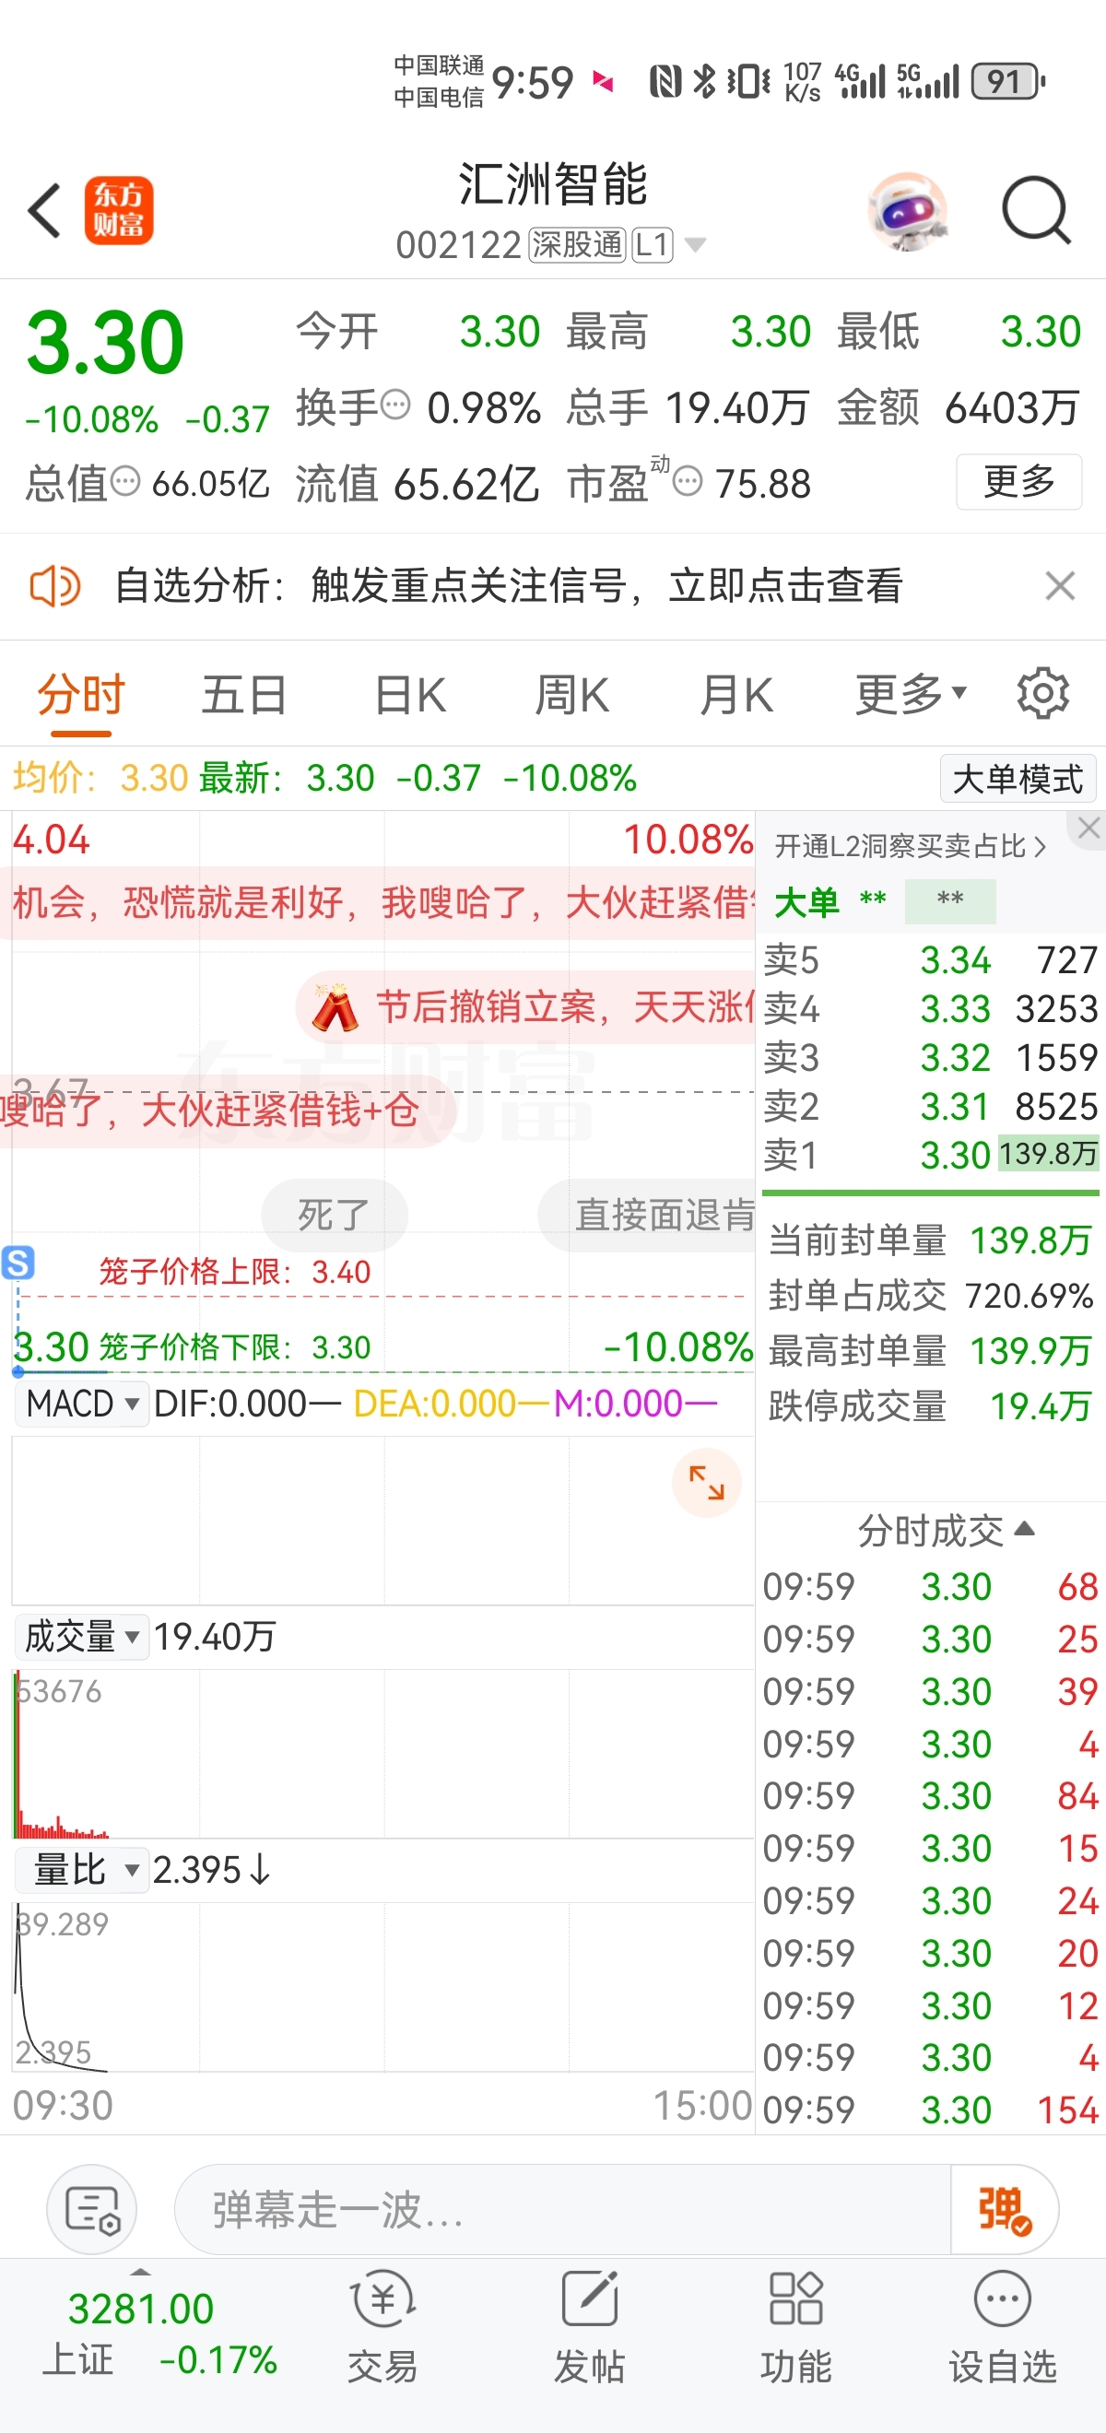Tap the battery status icon
The width and height of the screenshot is (1106, 2433).
(x=1007, y=82)
